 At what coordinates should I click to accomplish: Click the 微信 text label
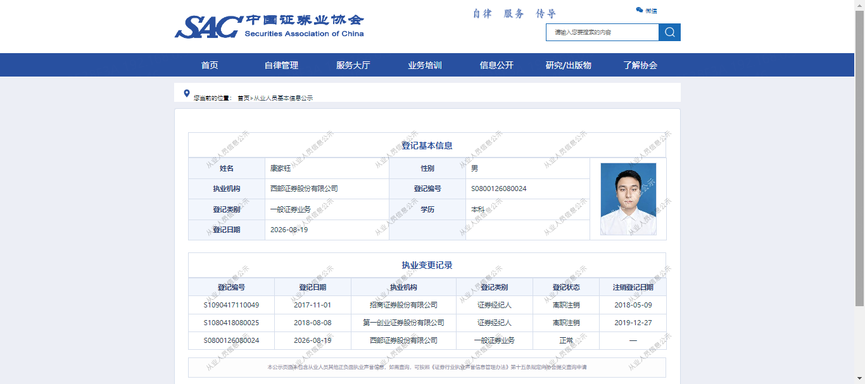coord(651,11)
